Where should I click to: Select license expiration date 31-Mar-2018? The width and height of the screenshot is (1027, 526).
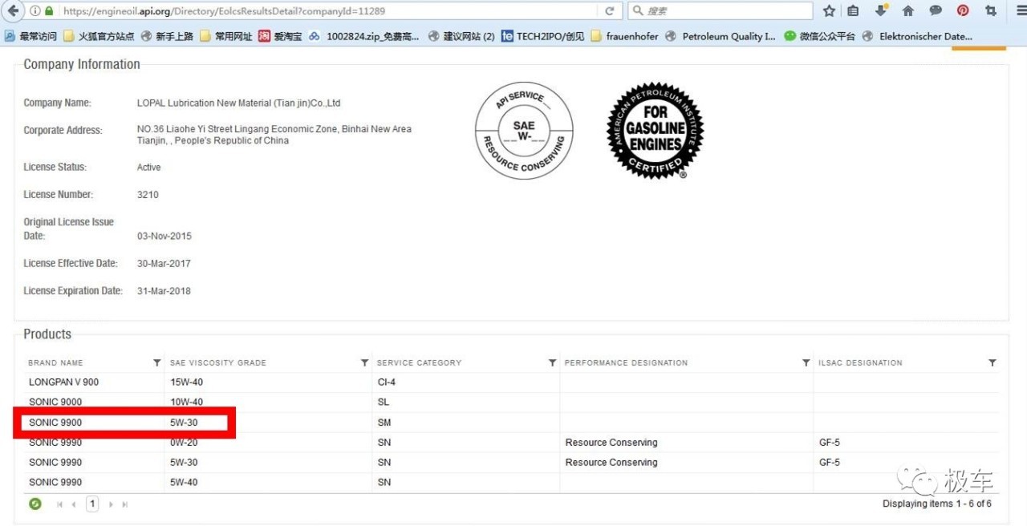[164, 291]
